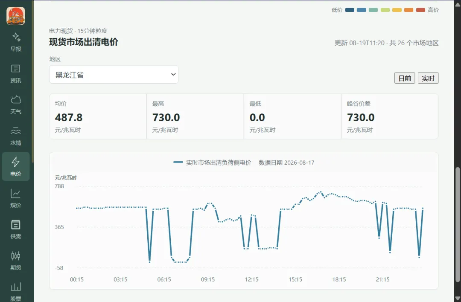The height and width of the screenshot is (302, 461).
Task: Switch to 实时 real-time view
Action: 428,78
